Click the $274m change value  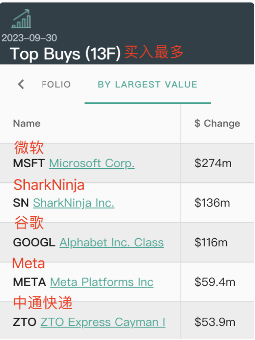(213, 164)
